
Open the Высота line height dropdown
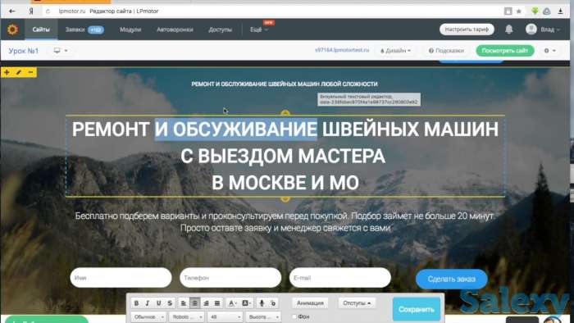(263, 316)
